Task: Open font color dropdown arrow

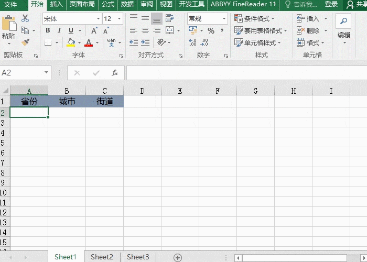Action: pos(97,42)
